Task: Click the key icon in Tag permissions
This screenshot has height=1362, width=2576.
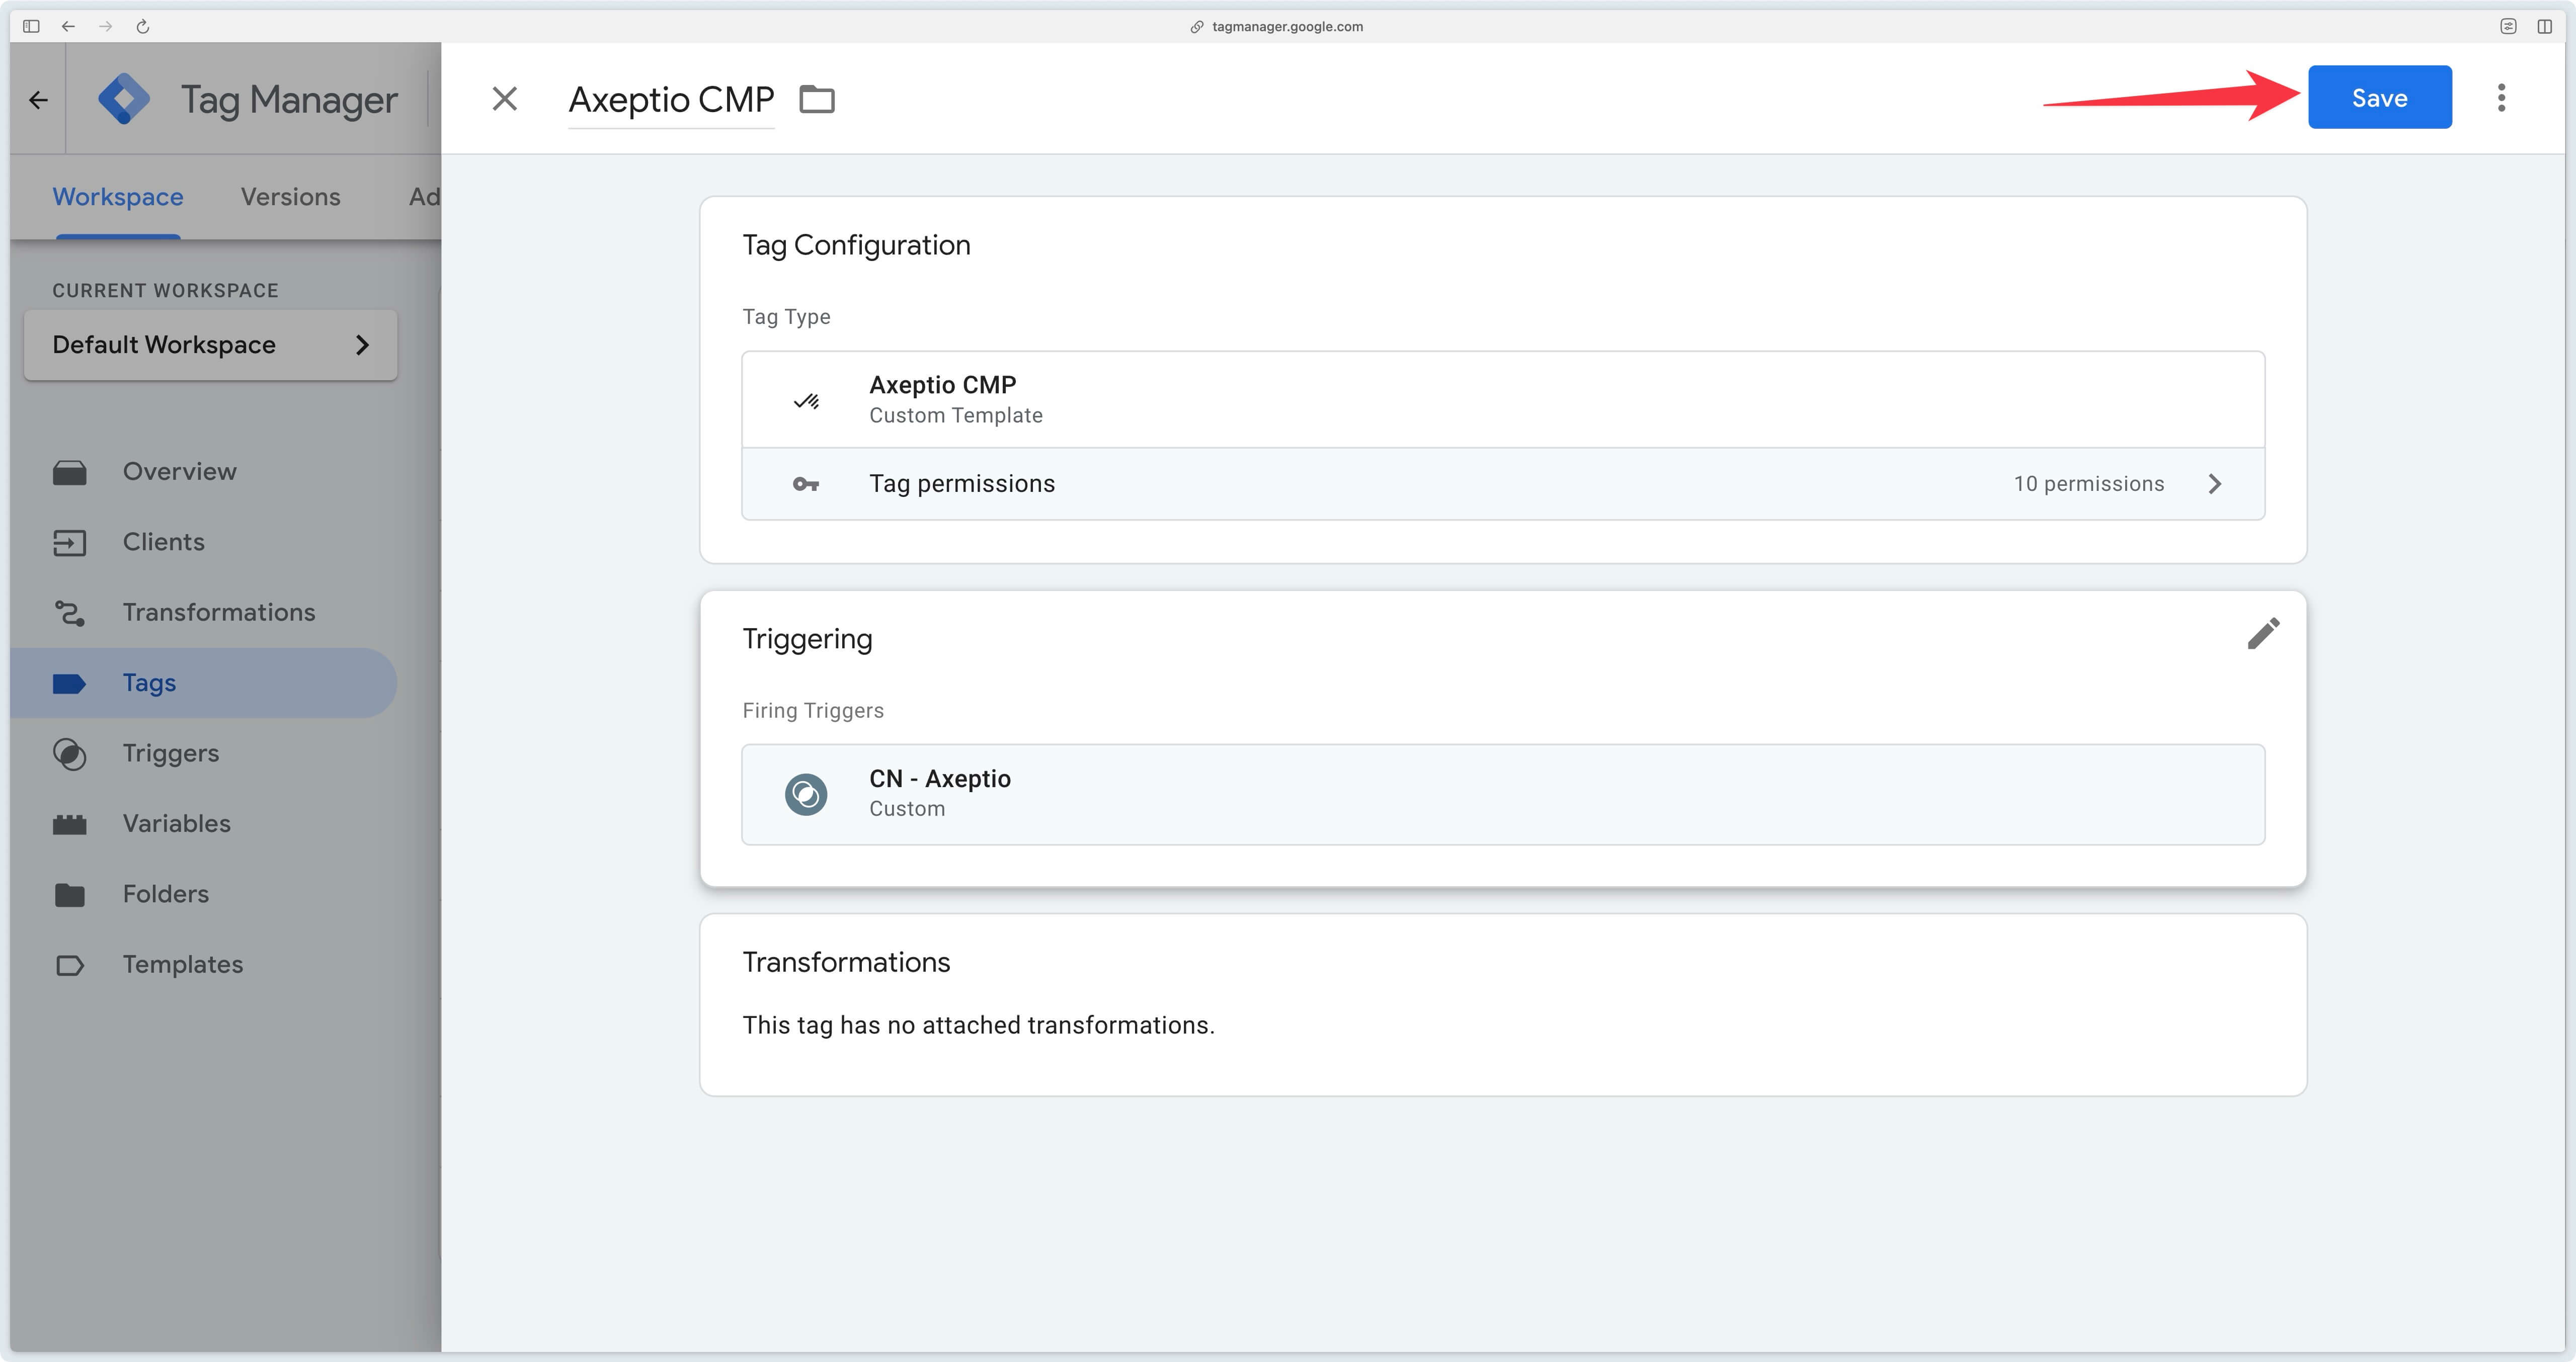Action: [x=806, y=484]
